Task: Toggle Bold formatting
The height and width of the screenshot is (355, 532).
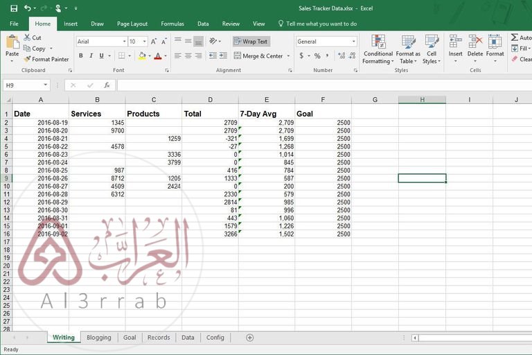Action: click(x=81, y=56)
